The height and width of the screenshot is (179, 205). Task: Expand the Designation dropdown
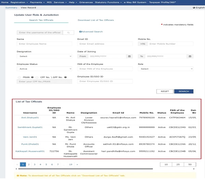44,56
